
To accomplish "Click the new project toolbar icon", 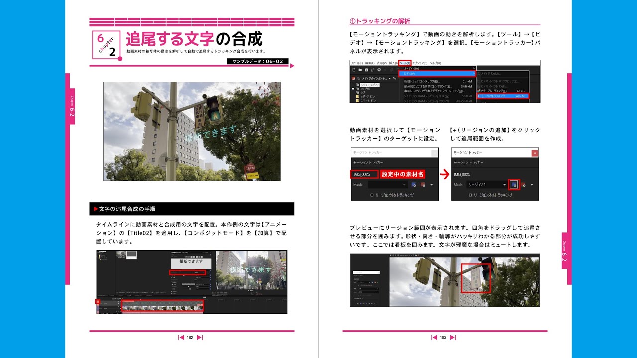I will tap(354, 70).
